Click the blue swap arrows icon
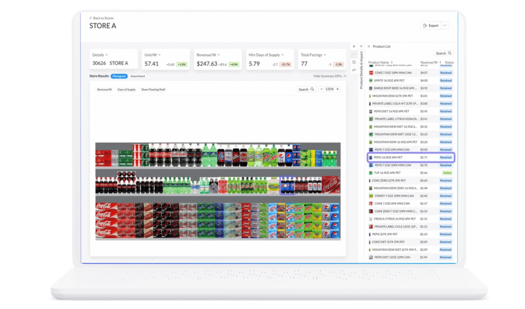Image resolution: width=525 pixels, height=309 pixels. tap(354, 70)
